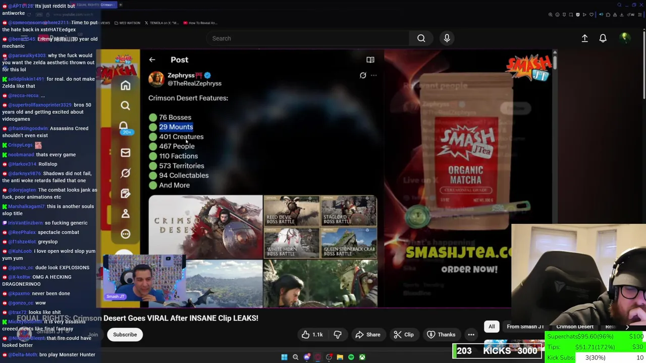
Task: Open File Explorer folder on taskbar
Action: [340, 357]
